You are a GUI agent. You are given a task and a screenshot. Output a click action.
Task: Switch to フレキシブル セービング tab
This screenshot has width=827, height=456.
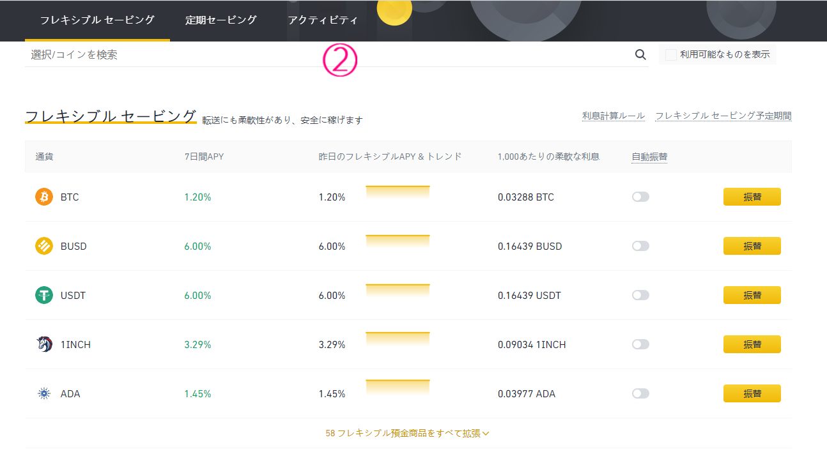click(97, 20)
